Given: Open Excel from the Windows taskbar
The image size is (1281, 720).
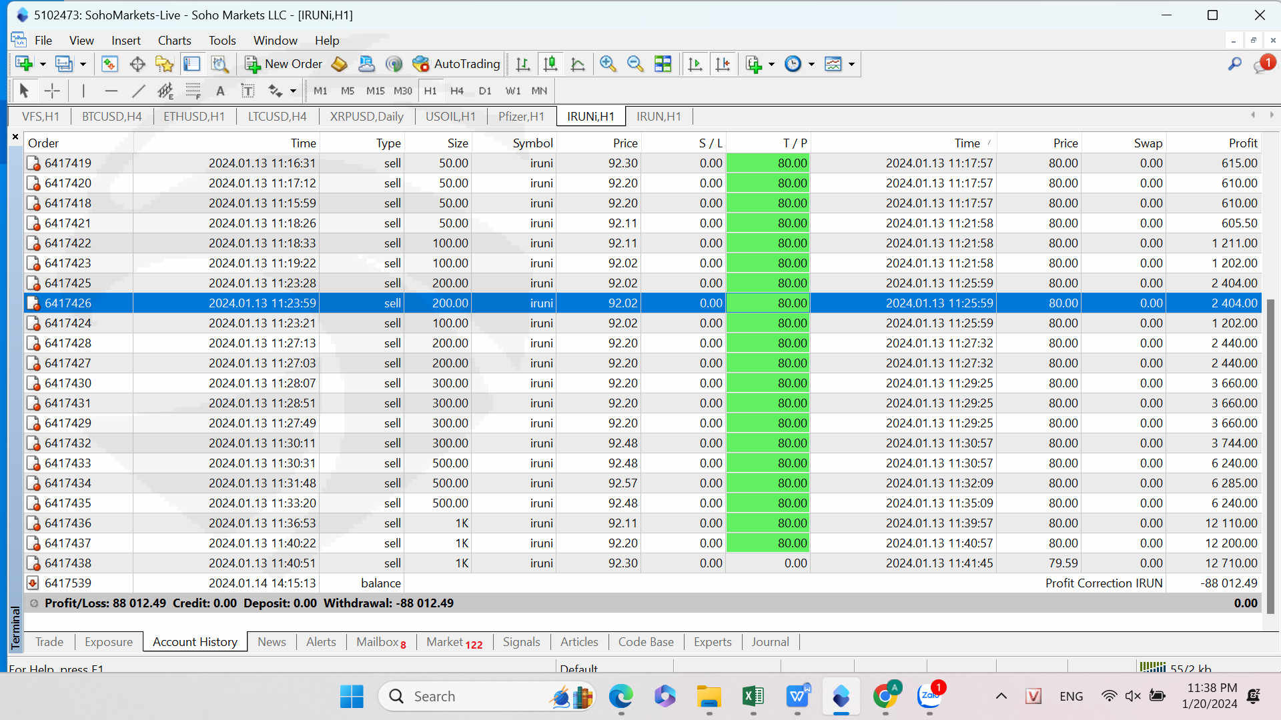Looking at the screenshot, I should point(753,697).
